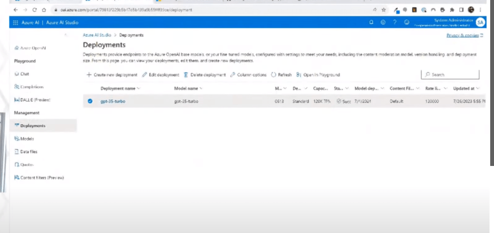This screenshot has width=494, height=233.
Task: Click the 'Standard' deployment type cell
Action: [x=300, y=101]
